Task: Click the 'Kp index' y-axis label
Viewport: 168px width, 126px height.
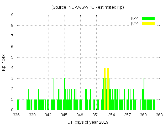Action: tap(4, 62)
